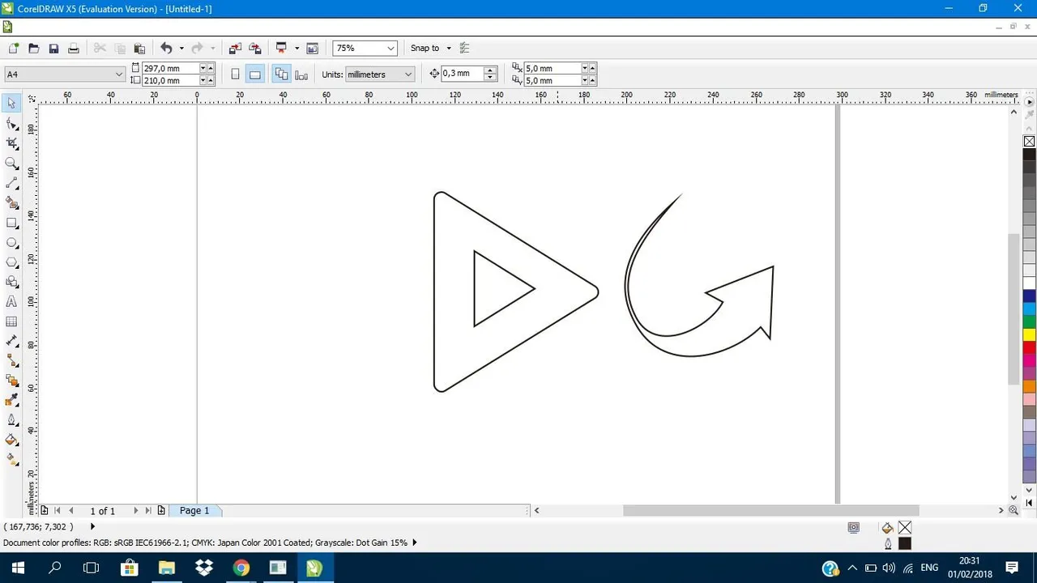Select the Smart Fill tool
This screenshot has width=1037, height=583.
(x=11, y=202)
